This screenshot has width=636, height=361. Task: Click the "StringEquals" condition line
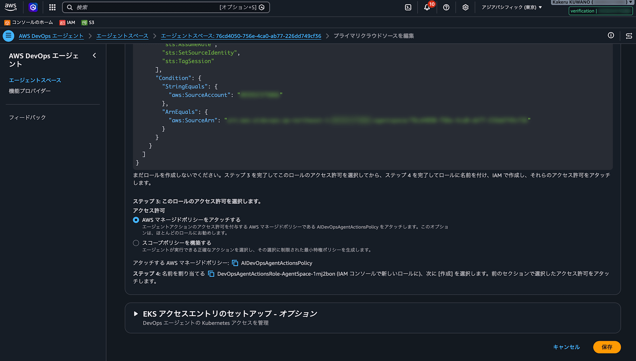(190, 86)
